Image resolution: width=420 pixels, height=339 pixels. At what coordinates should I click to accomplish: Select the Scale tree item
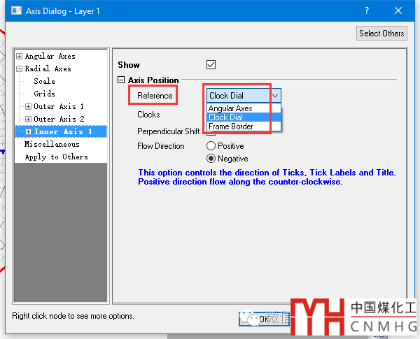point(44,82)
